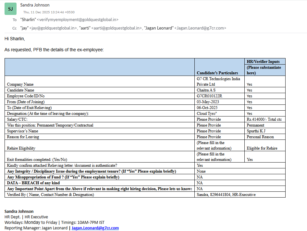Click the salary value Rs.414000/- Total ctc
This screenshot has height=231, width=307.
[x=264, y=119]
